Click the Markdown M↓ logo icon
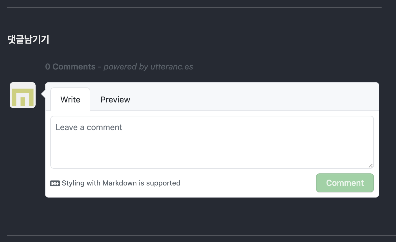The height and width of the screenshot is (242, 396). point(55,183)
